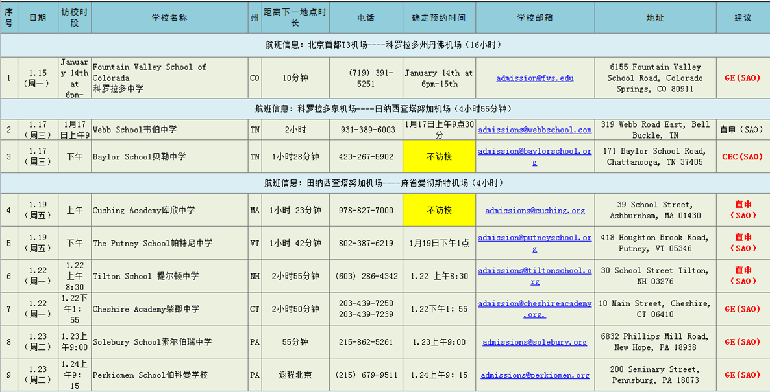Open the admissions@solebury.org email link

535,342
